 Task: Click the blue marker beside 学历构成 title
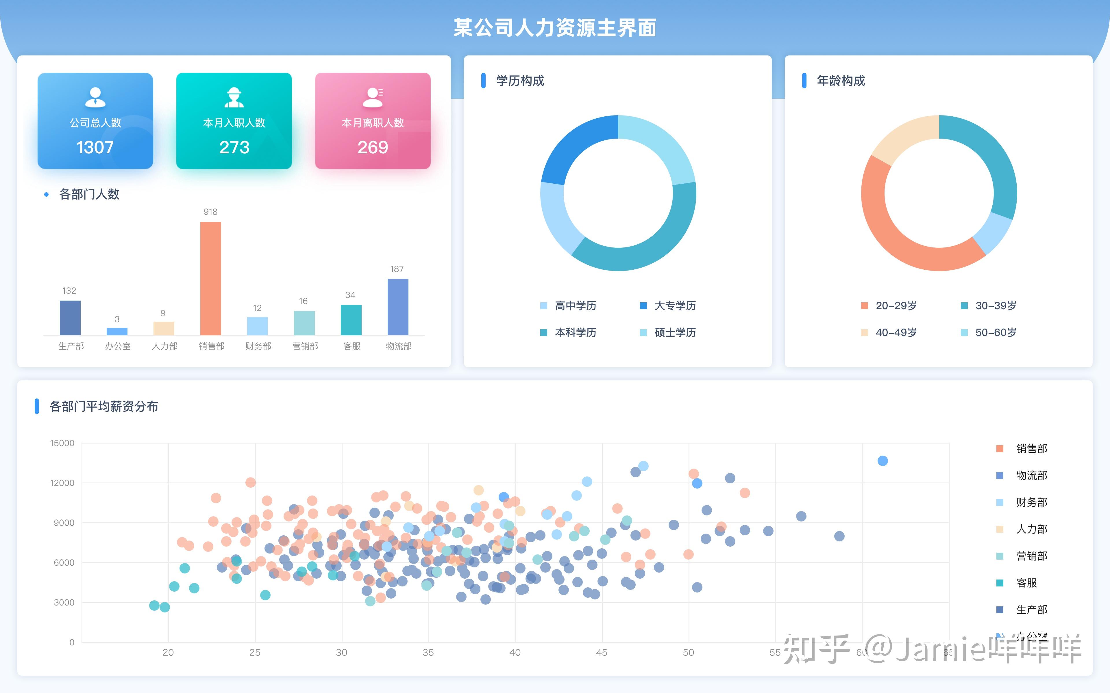tap(484, 81)
